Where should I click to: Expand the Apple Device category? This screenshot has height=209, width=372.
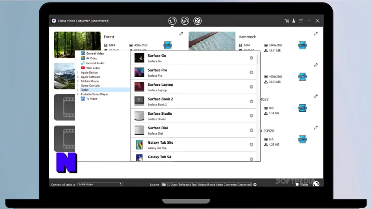(78, 73)
